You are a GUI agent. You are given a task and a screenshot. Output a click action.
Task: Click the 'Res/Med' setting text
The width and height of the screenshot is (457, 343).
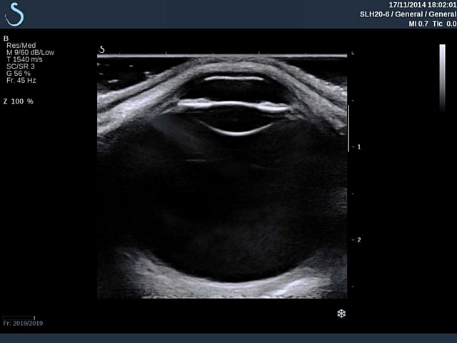point(21,46)
